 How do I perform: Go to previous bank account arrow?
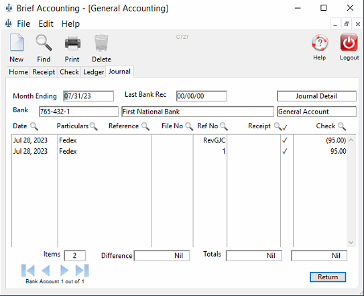pyautogui.click(x=46, y=271)
